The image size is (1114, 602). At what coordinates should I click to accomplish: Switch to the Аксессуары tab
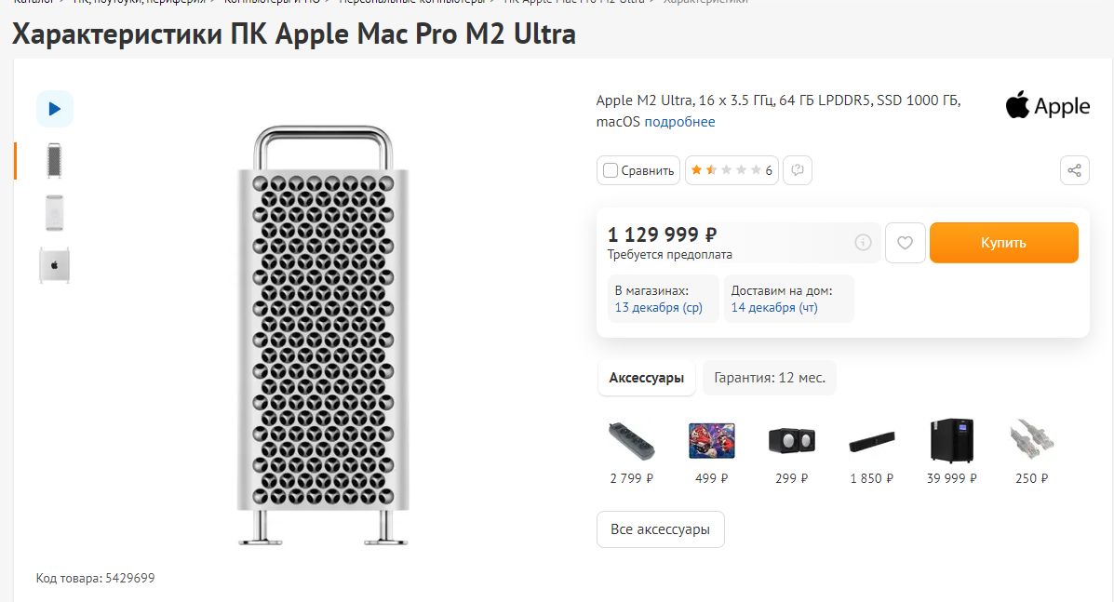(646, 378)
